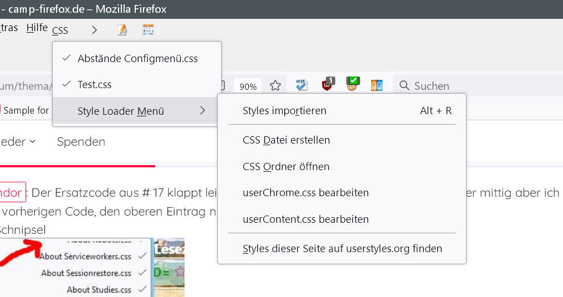The height and width of the screenshot is (297, 563).
Task: Click the magnifier icon in search box
Action: 405,86
